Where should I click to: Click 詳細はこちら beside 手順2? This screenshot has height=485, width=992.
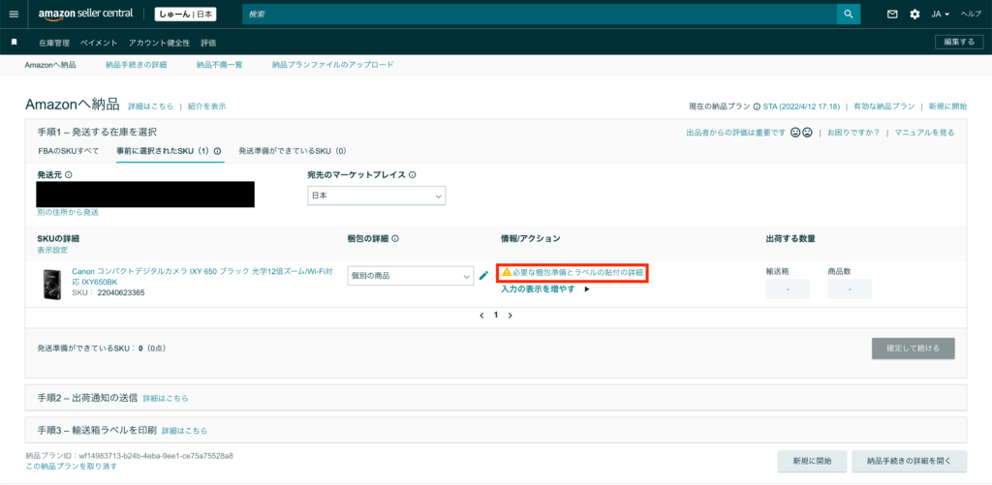(166, 399)
